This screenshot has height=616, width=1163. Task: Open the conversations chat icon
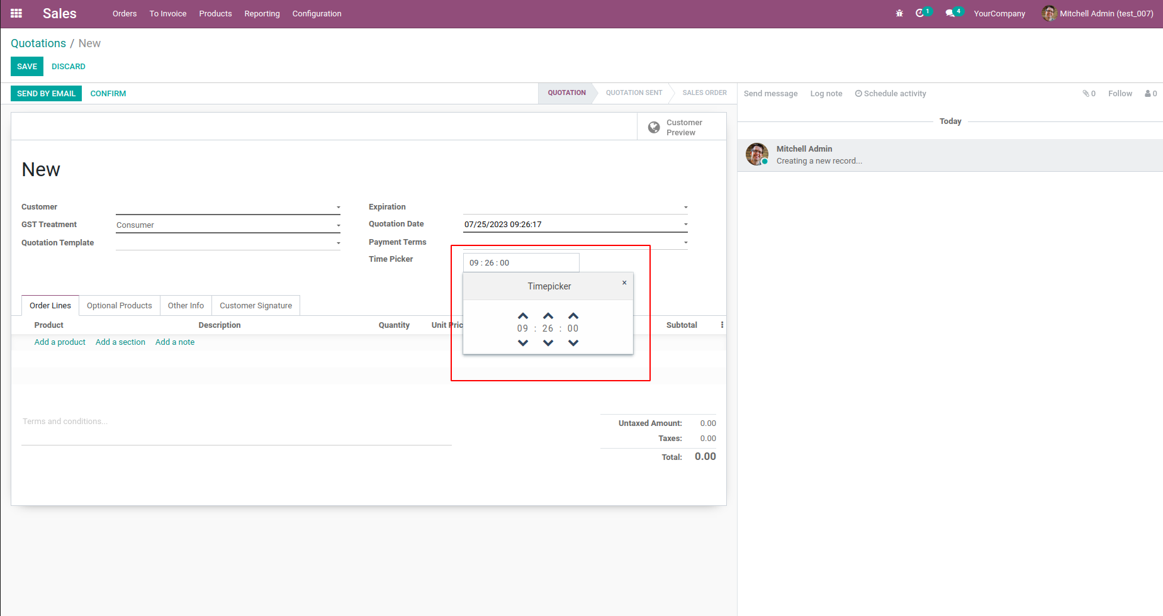(x=950, y=13)
